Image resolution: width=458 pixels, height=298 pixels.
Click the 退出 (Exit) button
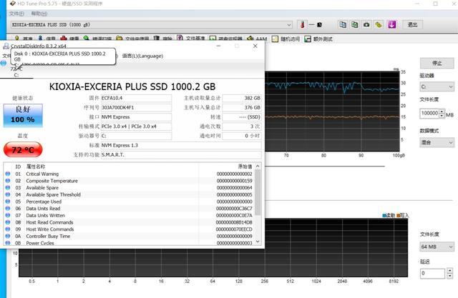tap(412, 24)
